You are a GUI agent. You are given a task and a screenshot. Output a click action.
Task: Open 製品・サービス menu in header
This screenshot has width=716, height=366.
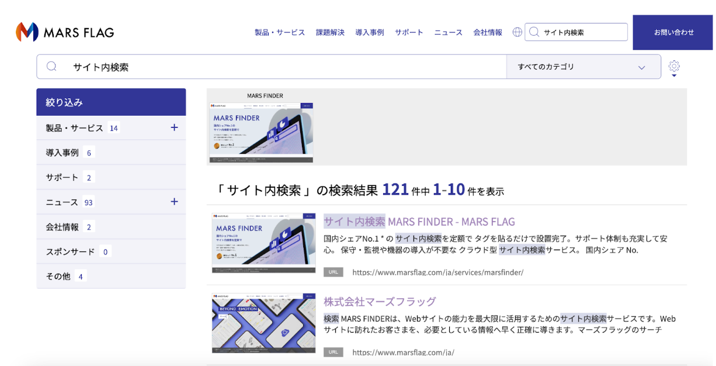point(280,32)
